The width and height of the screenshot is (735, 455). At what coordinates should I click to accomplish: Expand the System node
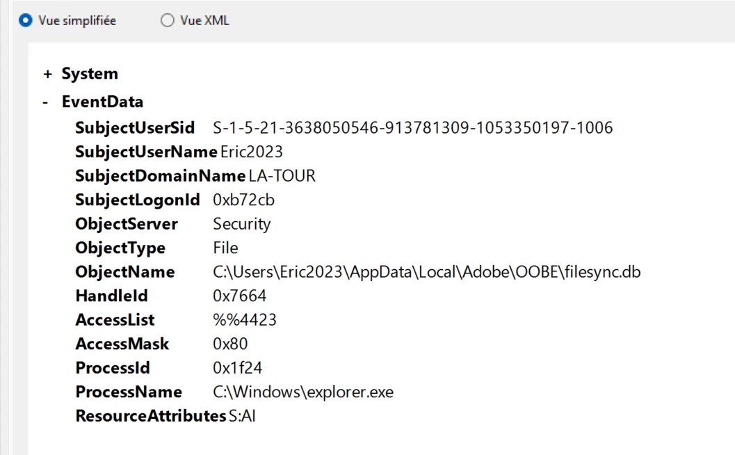(47, 74)
